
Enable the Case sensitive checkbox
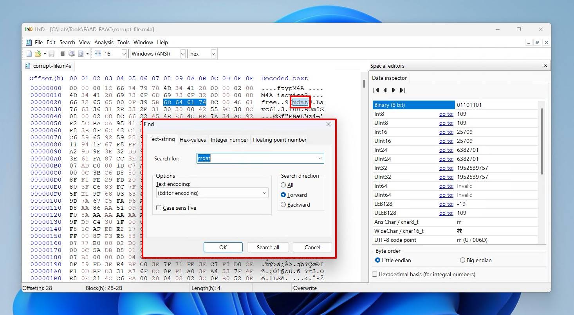pyautogui.click(x=159, y=208)
